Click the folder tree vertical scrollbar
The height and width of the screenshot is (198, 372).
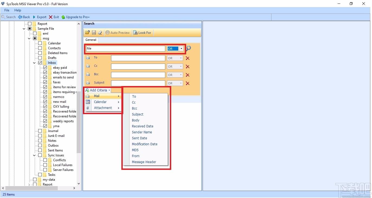[x=79, y=122]
